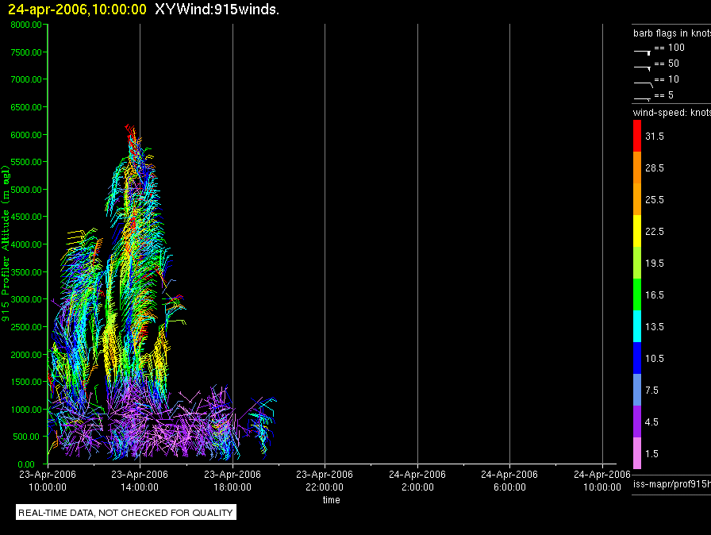The height and width of the screenshot is (535, 711).
Task: Click the 24-Apr-2006 10:00:00 axis time label
Action: 602,480
